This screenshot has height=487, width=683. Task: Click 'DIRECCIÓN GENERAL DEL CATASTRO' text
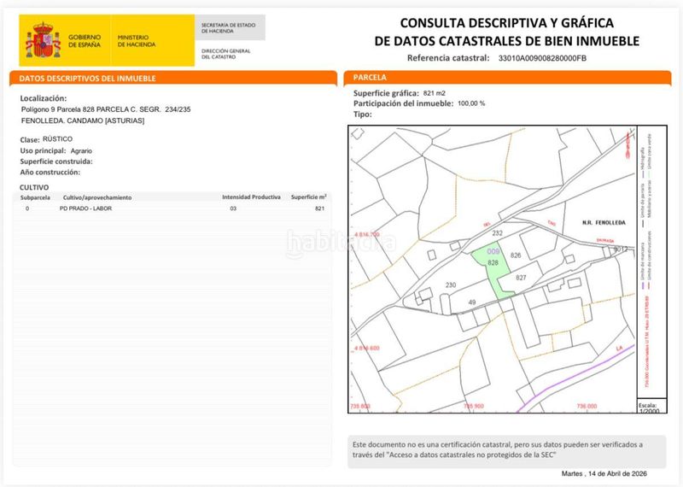coord(225,54)
